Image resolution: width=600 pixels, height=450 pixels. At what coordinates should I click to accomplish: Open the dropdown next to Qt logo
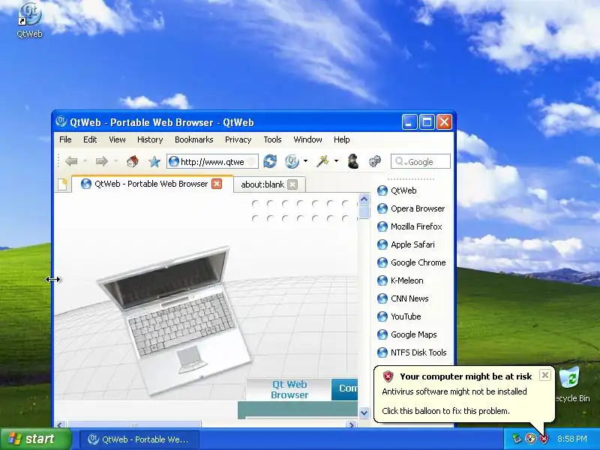click(305, 161)
